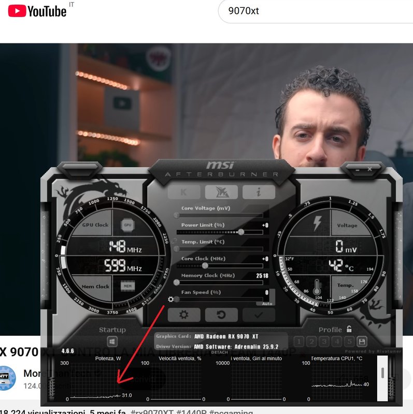The width and height of the screenshot is (413, 414).
Task: Click the 148 MHz GPU clock readout
Action: coord(125,247)
